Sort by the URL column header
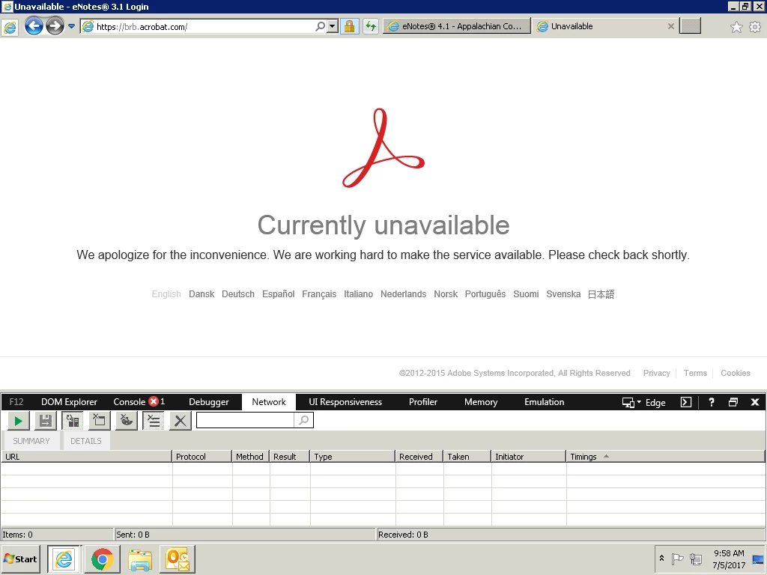 (x=87, y=457)
